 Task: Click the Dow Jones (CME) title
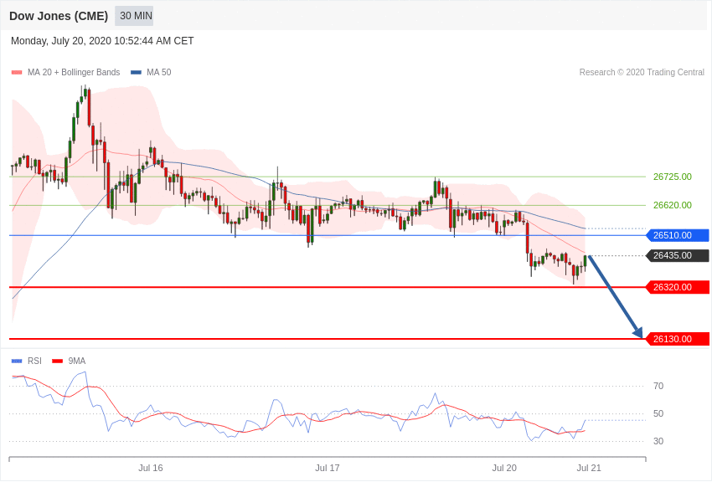pos(59,16)
